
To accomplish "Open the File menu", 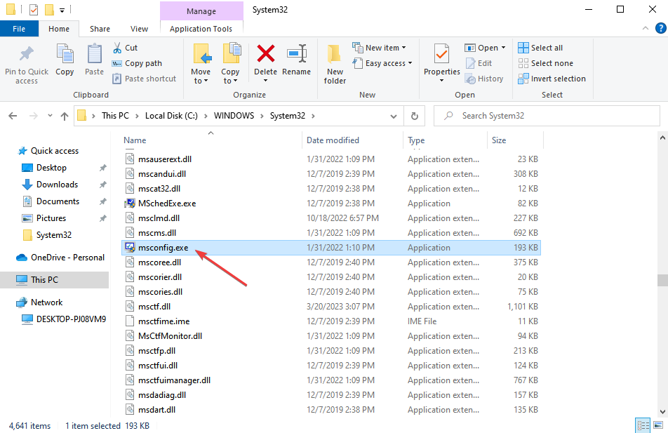I will coord(19,29).
